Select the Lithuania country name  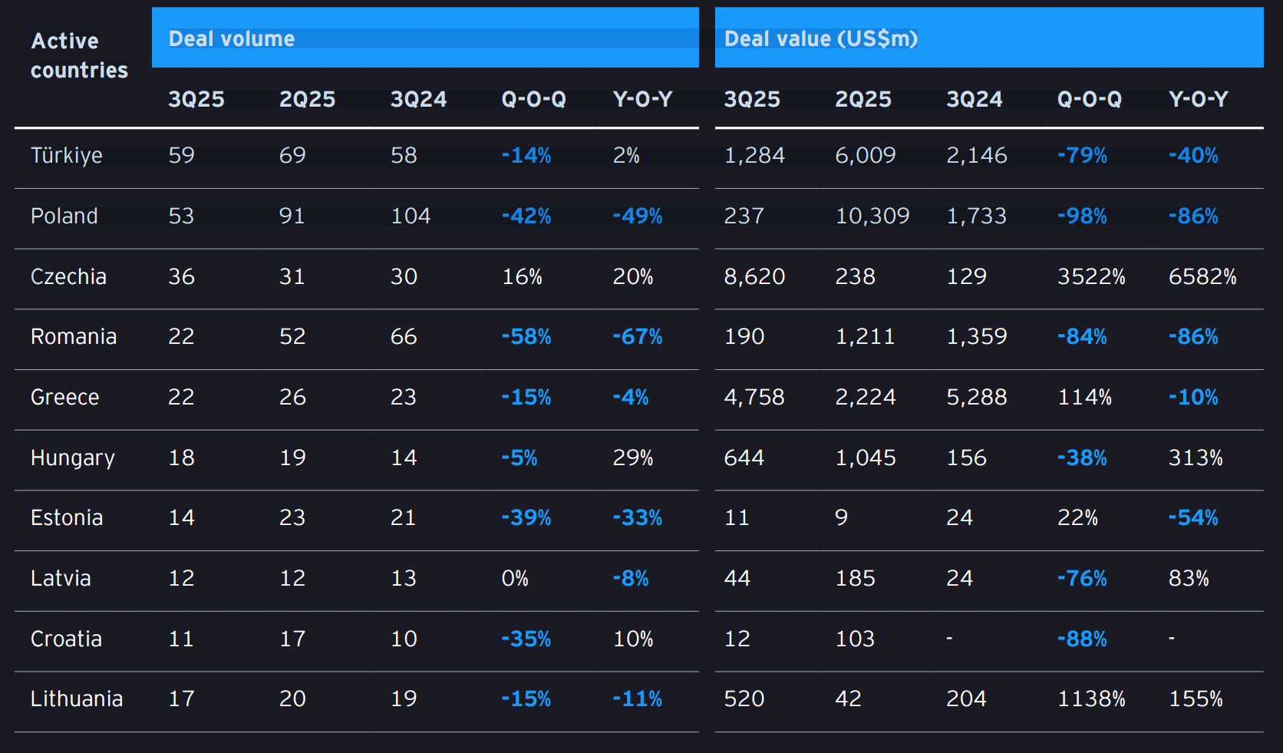[x=77, y=699]
